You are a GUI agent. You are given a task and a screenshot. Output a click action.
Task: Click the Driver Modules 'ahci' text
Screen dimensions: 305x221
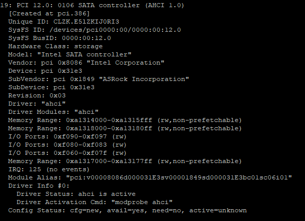(x=86, y=112)
